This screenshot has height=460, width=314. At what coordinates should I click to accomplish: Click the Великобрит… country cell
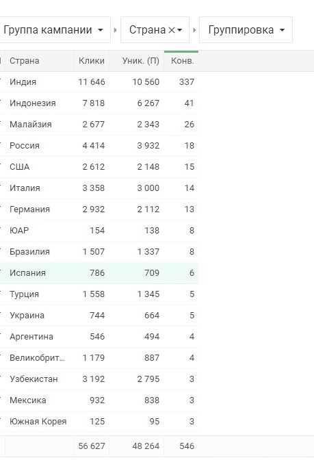tap(37, 358)
